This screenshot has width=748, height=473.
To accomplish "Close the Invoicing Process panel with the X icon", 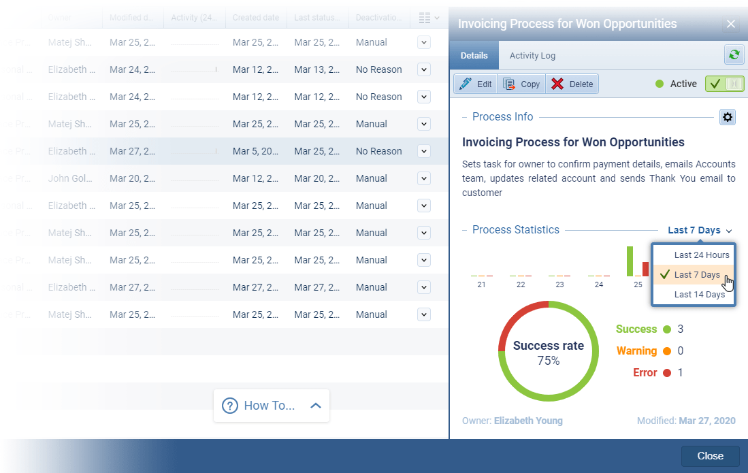I will [x=731, y=23].
